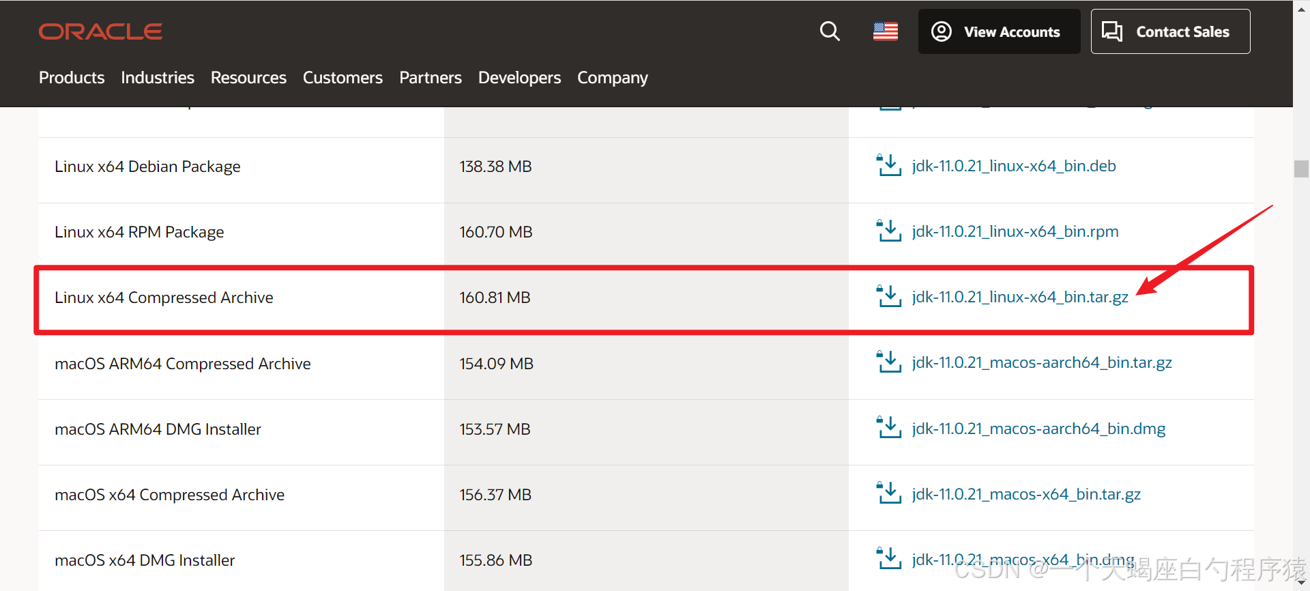1310x591 pixels.
Task: Open the Resources menu
Action: 248,78
